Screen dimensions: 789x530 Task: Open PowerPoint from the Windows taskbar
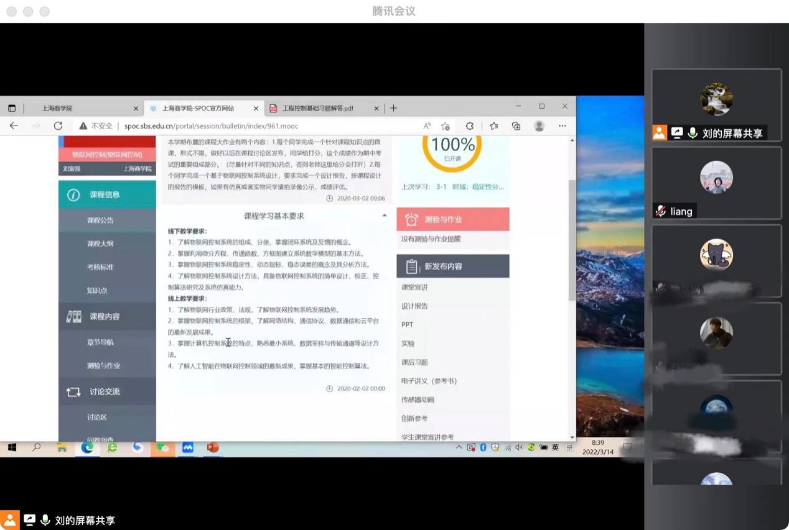213,447
